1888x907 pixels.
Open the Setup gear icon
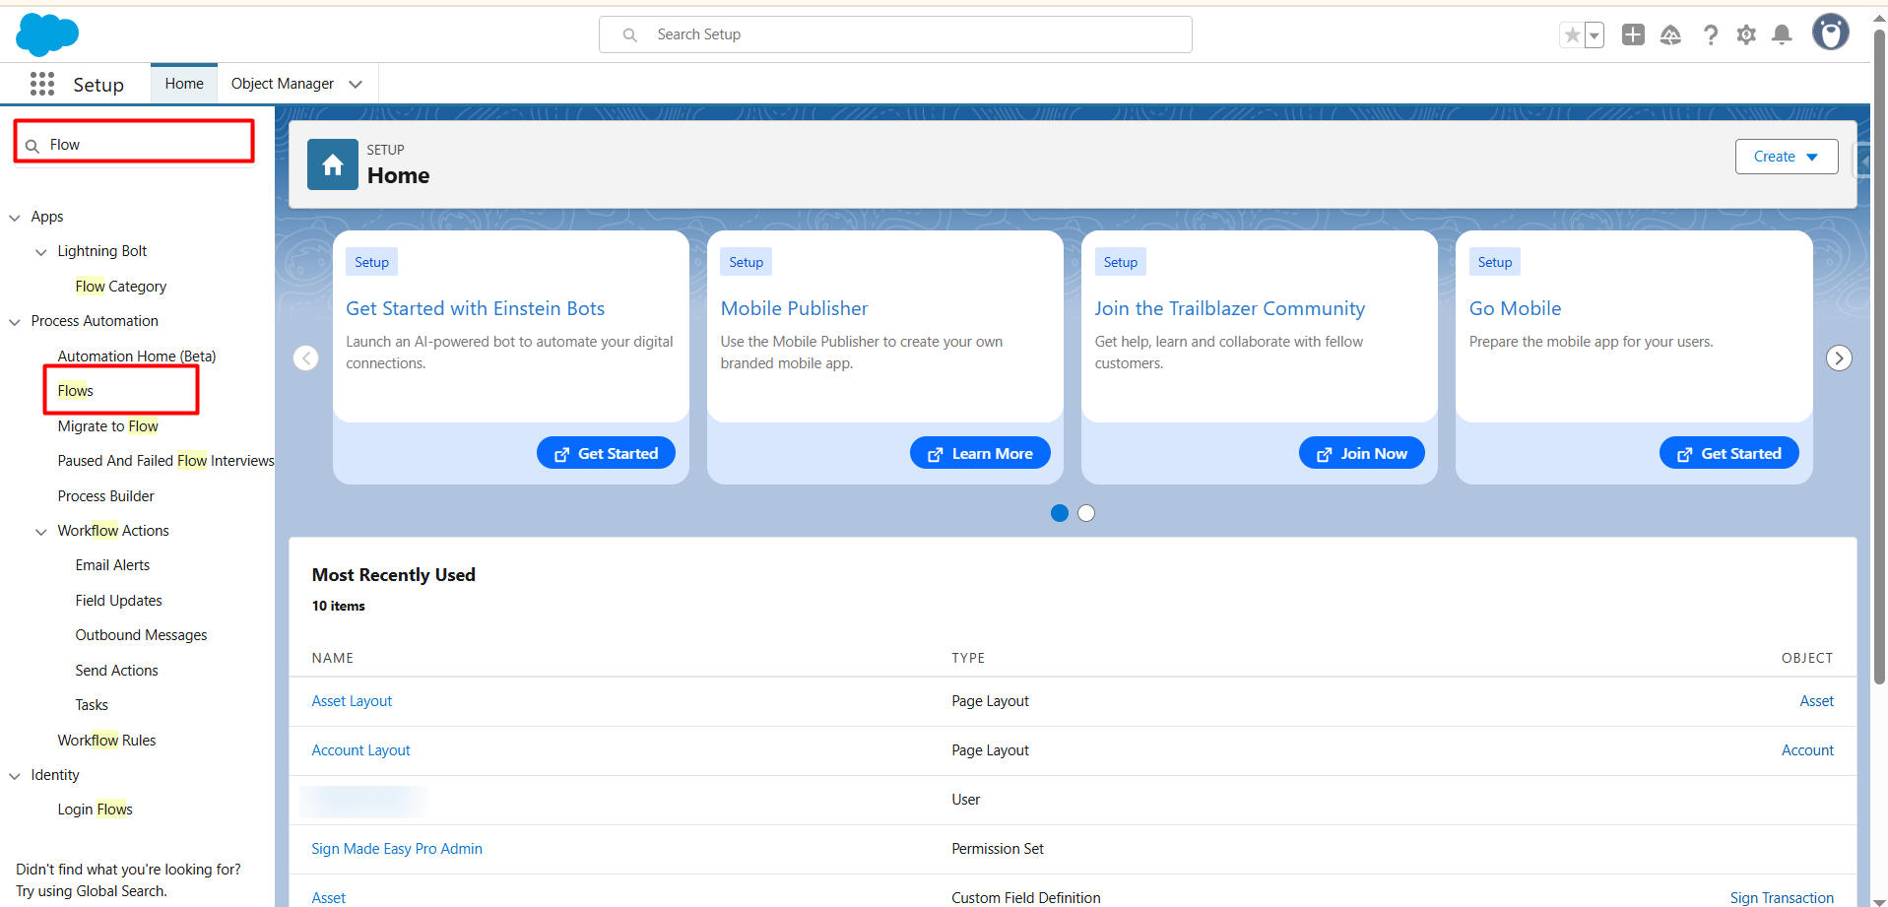(1746, 35)
